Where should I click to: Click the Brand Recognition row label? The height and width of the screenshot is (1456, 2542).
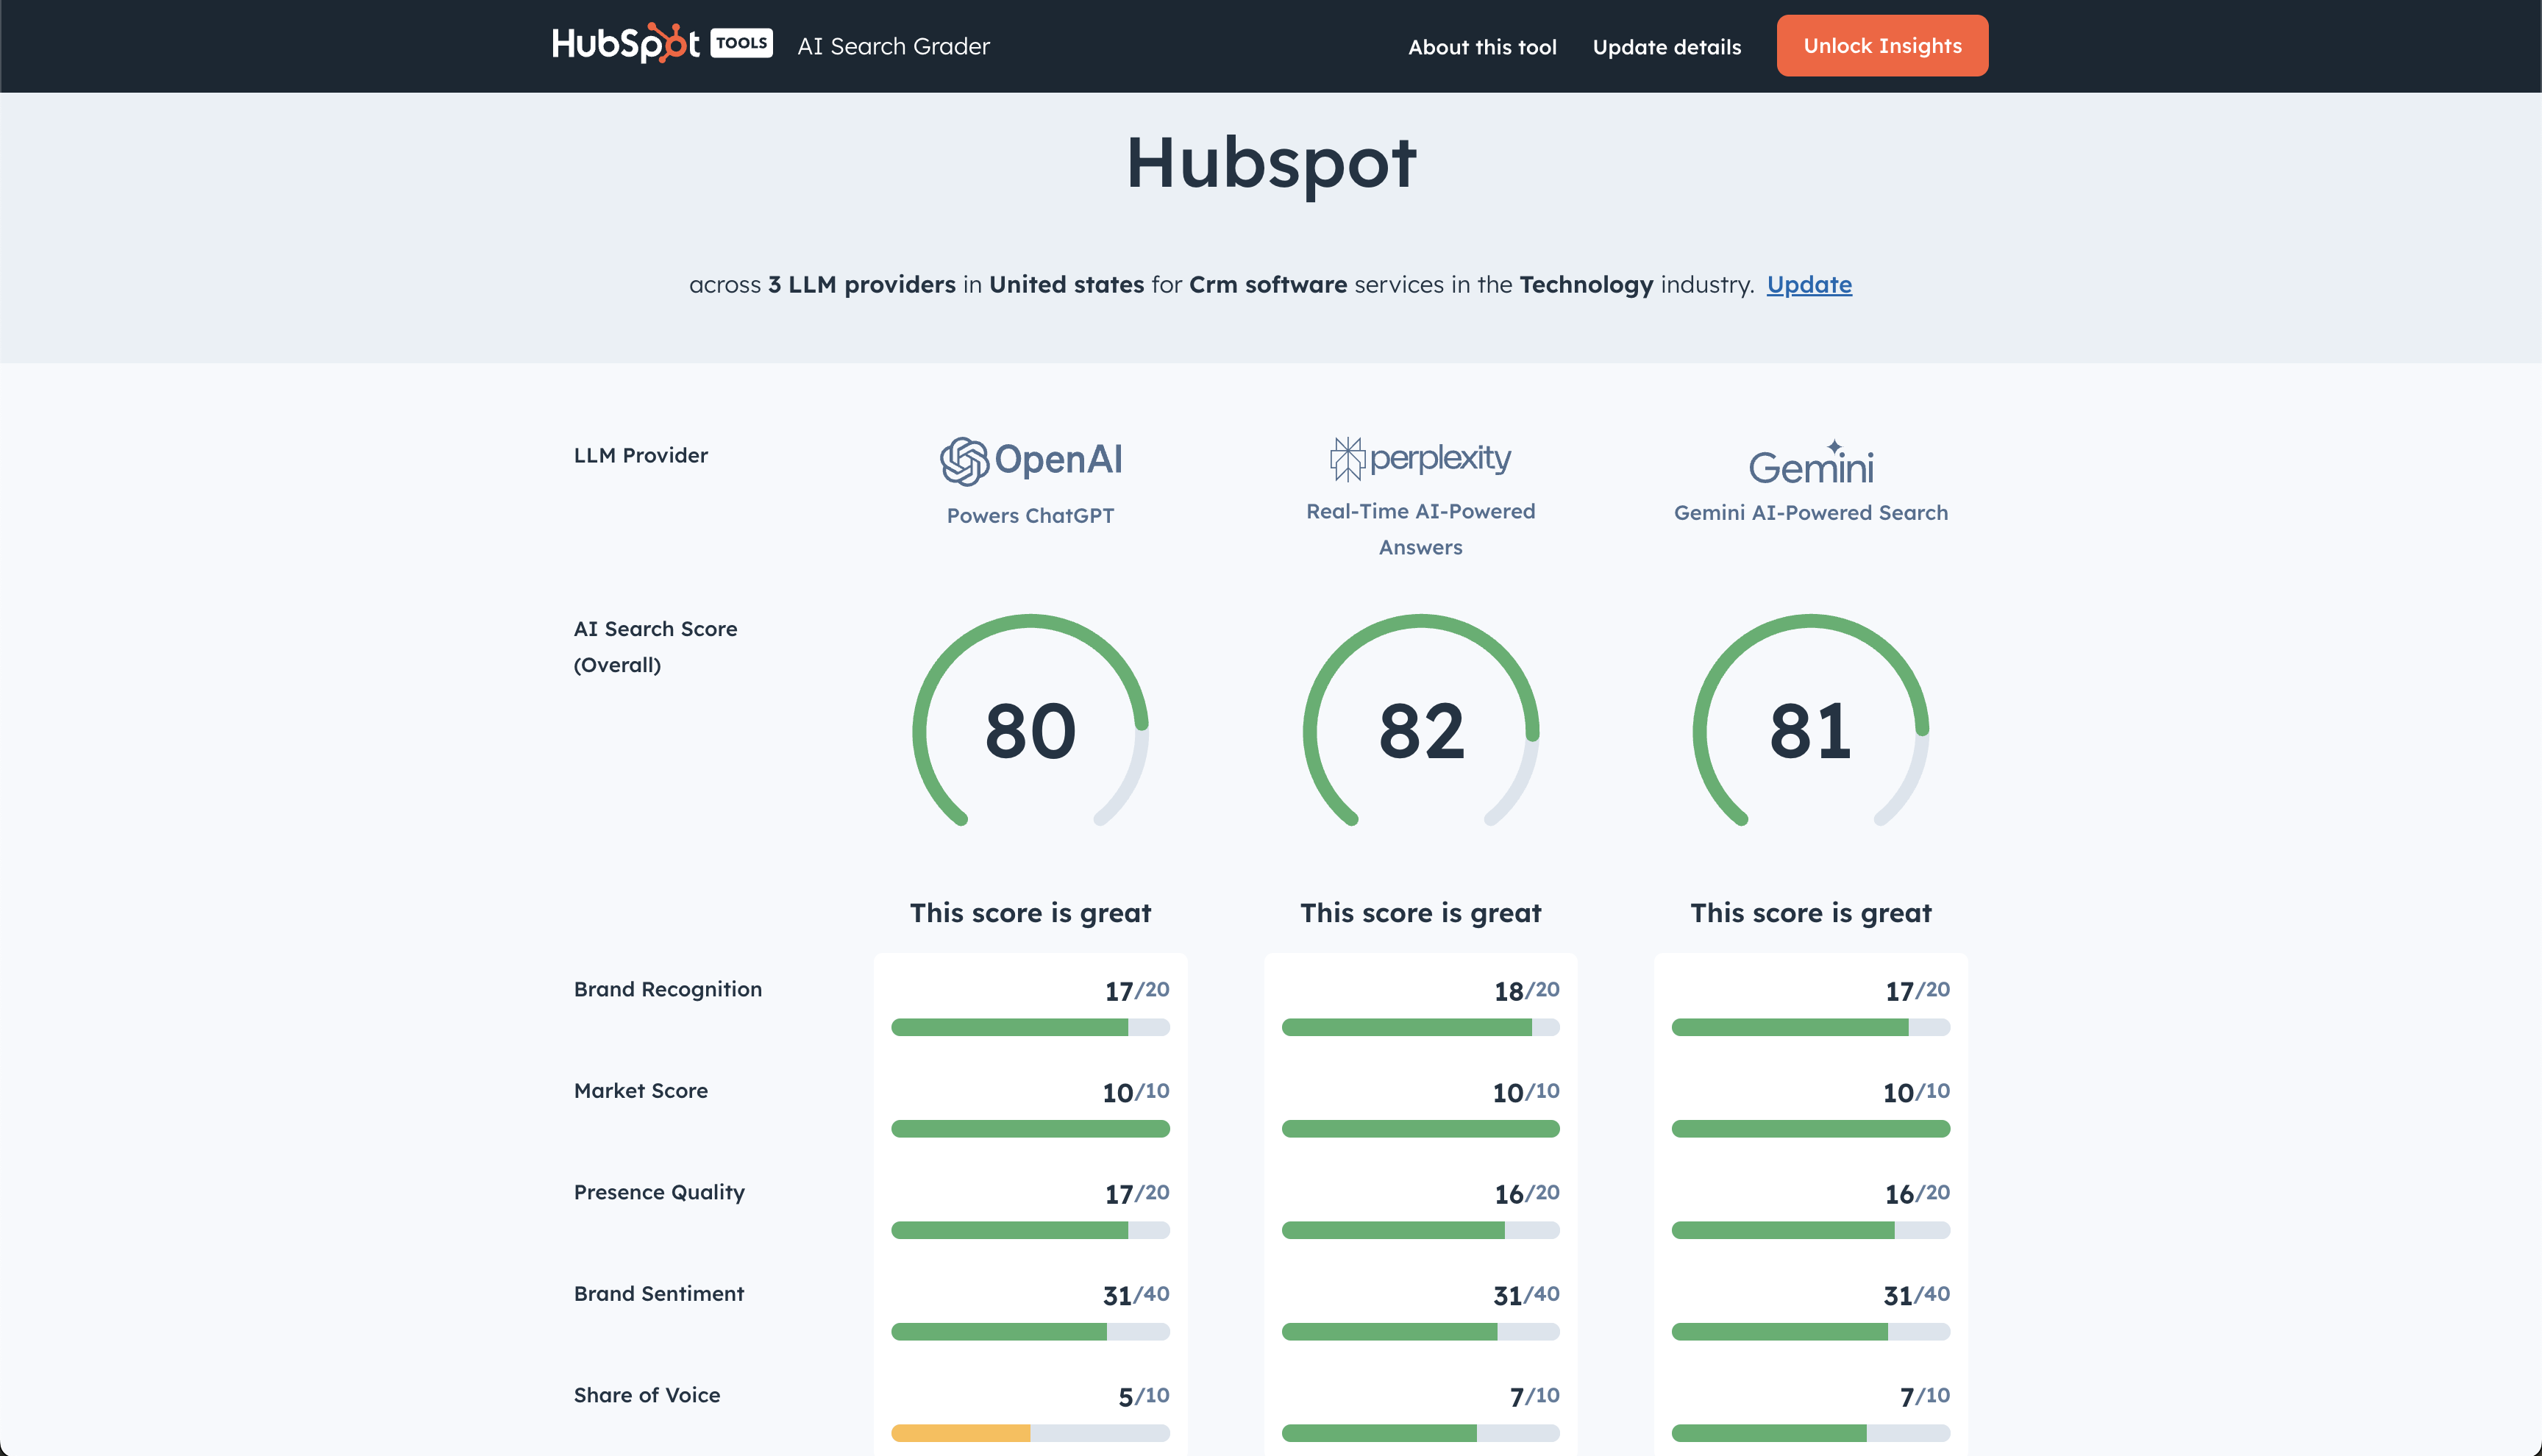coord(668,990)
